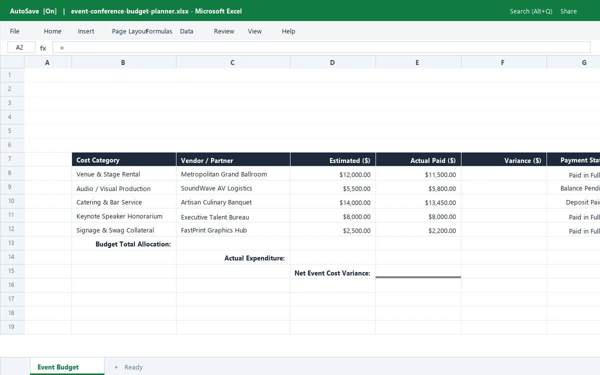This screenshot has width=600, height=375.
Task: Click the Ready status indicator
Action: coord(133,367)
